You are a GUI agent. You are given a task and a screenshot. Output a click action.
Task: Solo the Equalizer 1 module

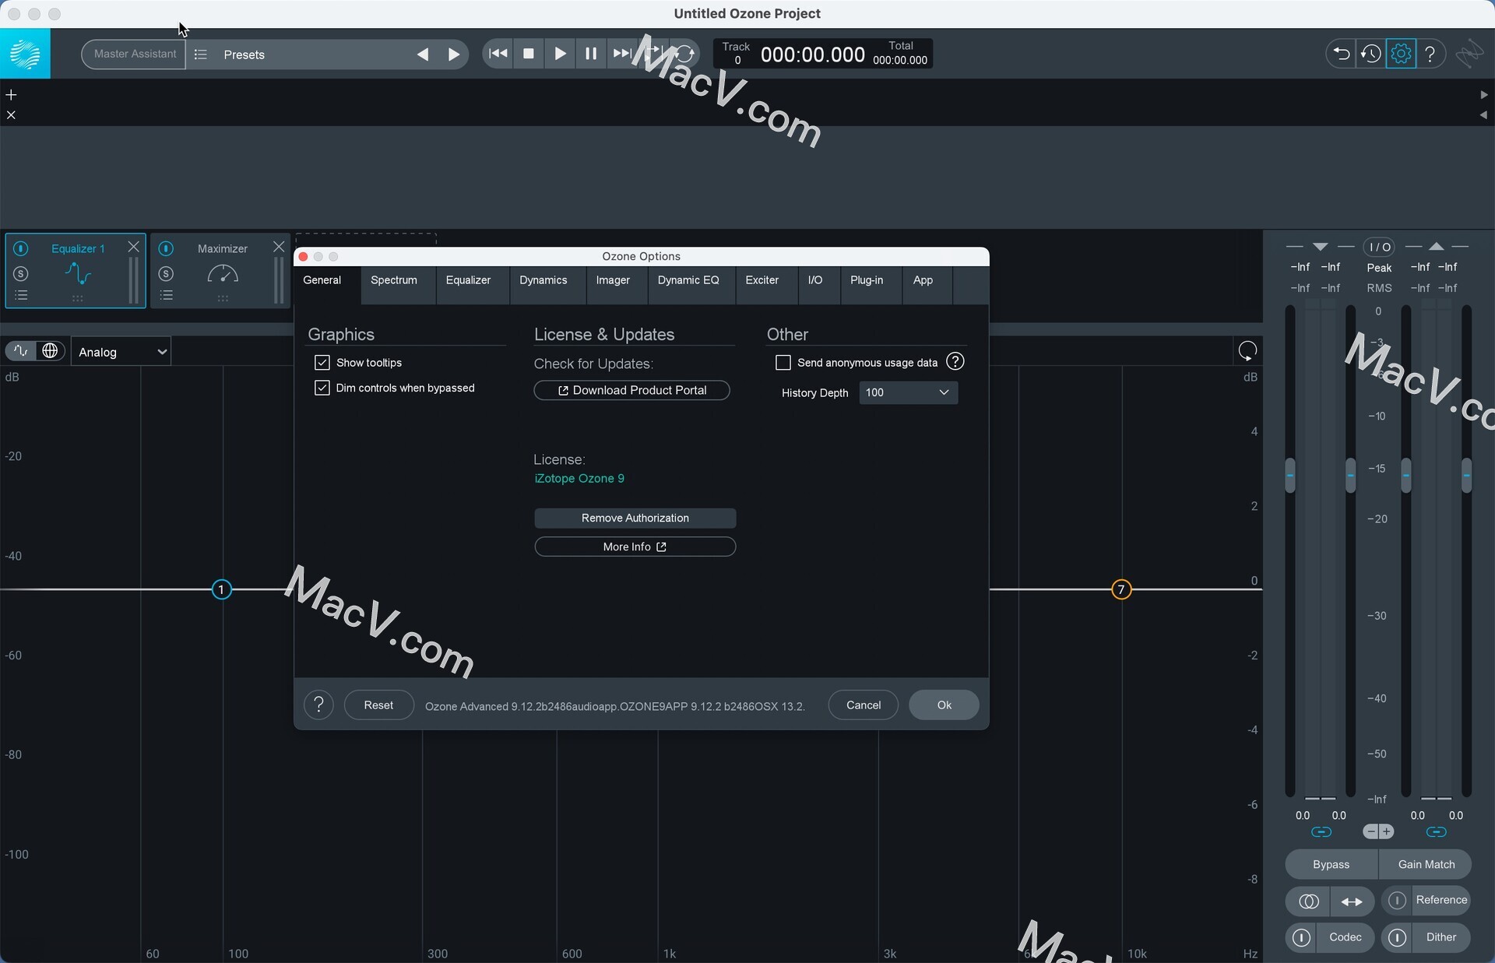21,274
